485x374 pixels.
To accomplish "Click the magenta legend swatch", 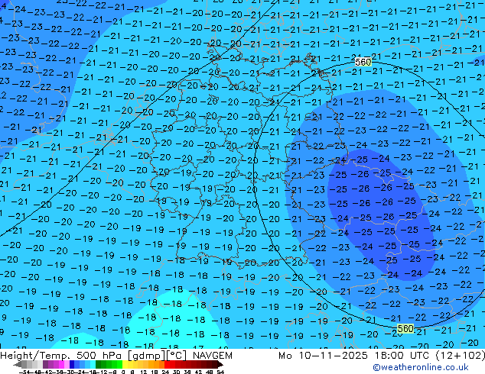I will 61,364.
